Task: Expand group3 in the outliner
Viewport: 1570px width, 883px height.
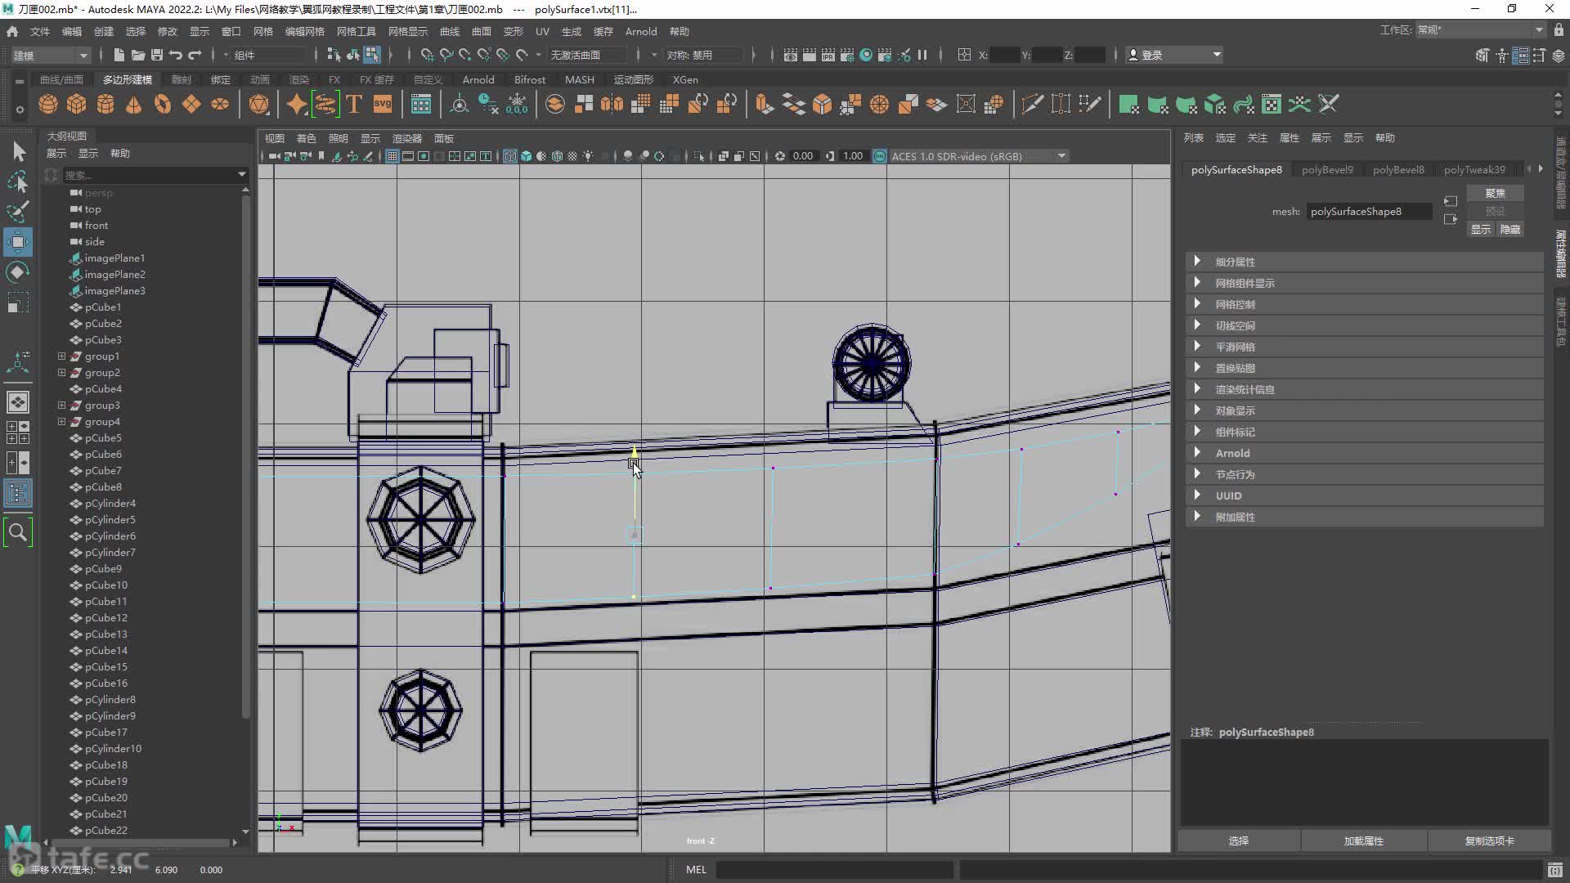Action: click(61, 406)
